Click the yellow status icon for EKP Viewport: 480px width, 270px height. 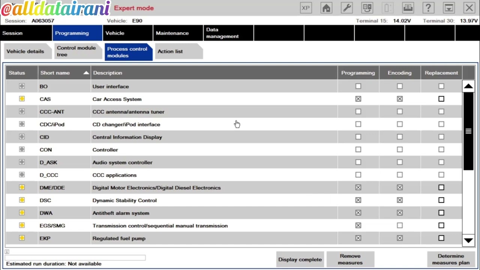(x=22, y=238)
